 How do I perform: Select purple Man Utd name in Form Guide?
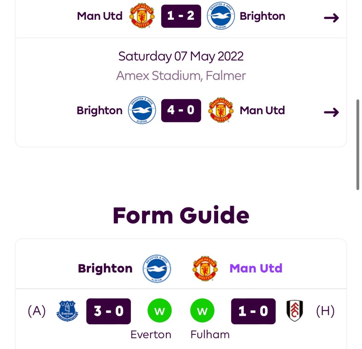(256, 269)
